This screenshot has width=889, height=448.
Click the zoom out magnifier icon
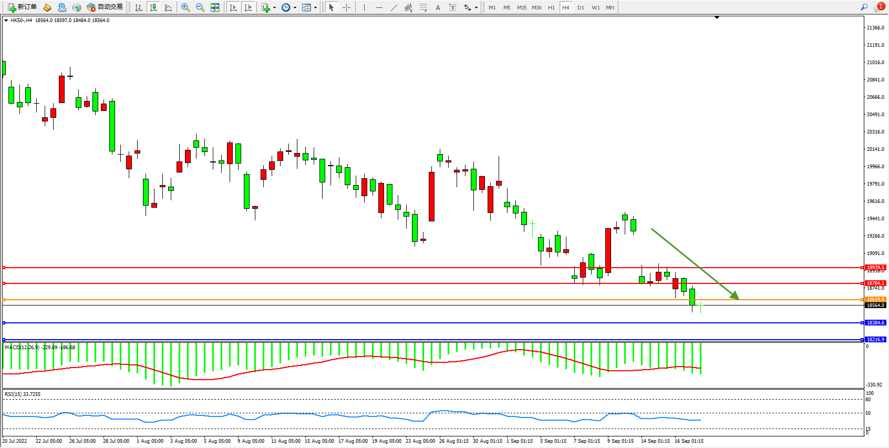coord(200,7)
